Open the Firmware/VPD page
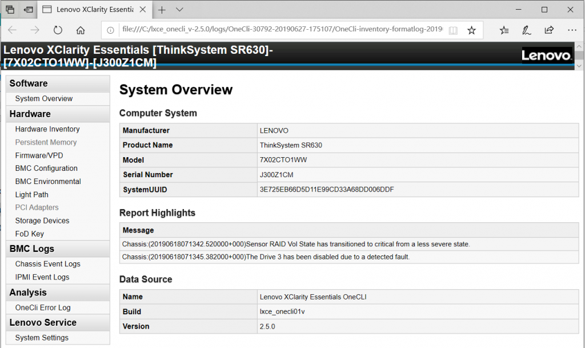585x348 pixels. tap(39, 155)
